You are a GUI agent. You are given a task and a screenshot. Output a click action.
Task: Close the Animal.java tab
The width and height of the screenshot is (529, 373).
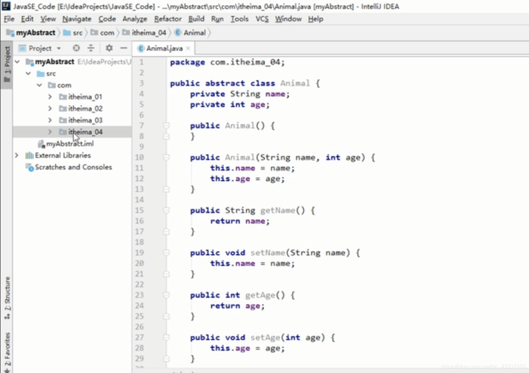point(188,48)
